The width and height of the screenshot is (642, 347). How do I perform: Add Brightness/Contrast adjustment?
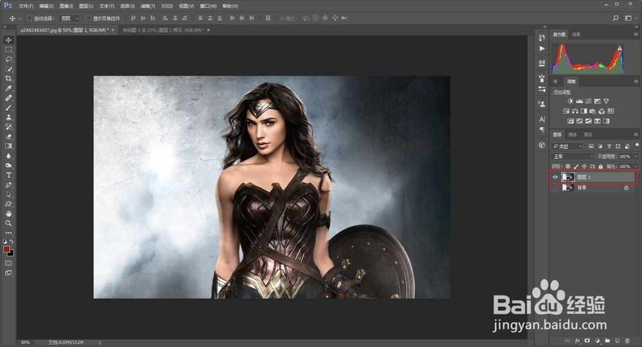pos(570,101)
